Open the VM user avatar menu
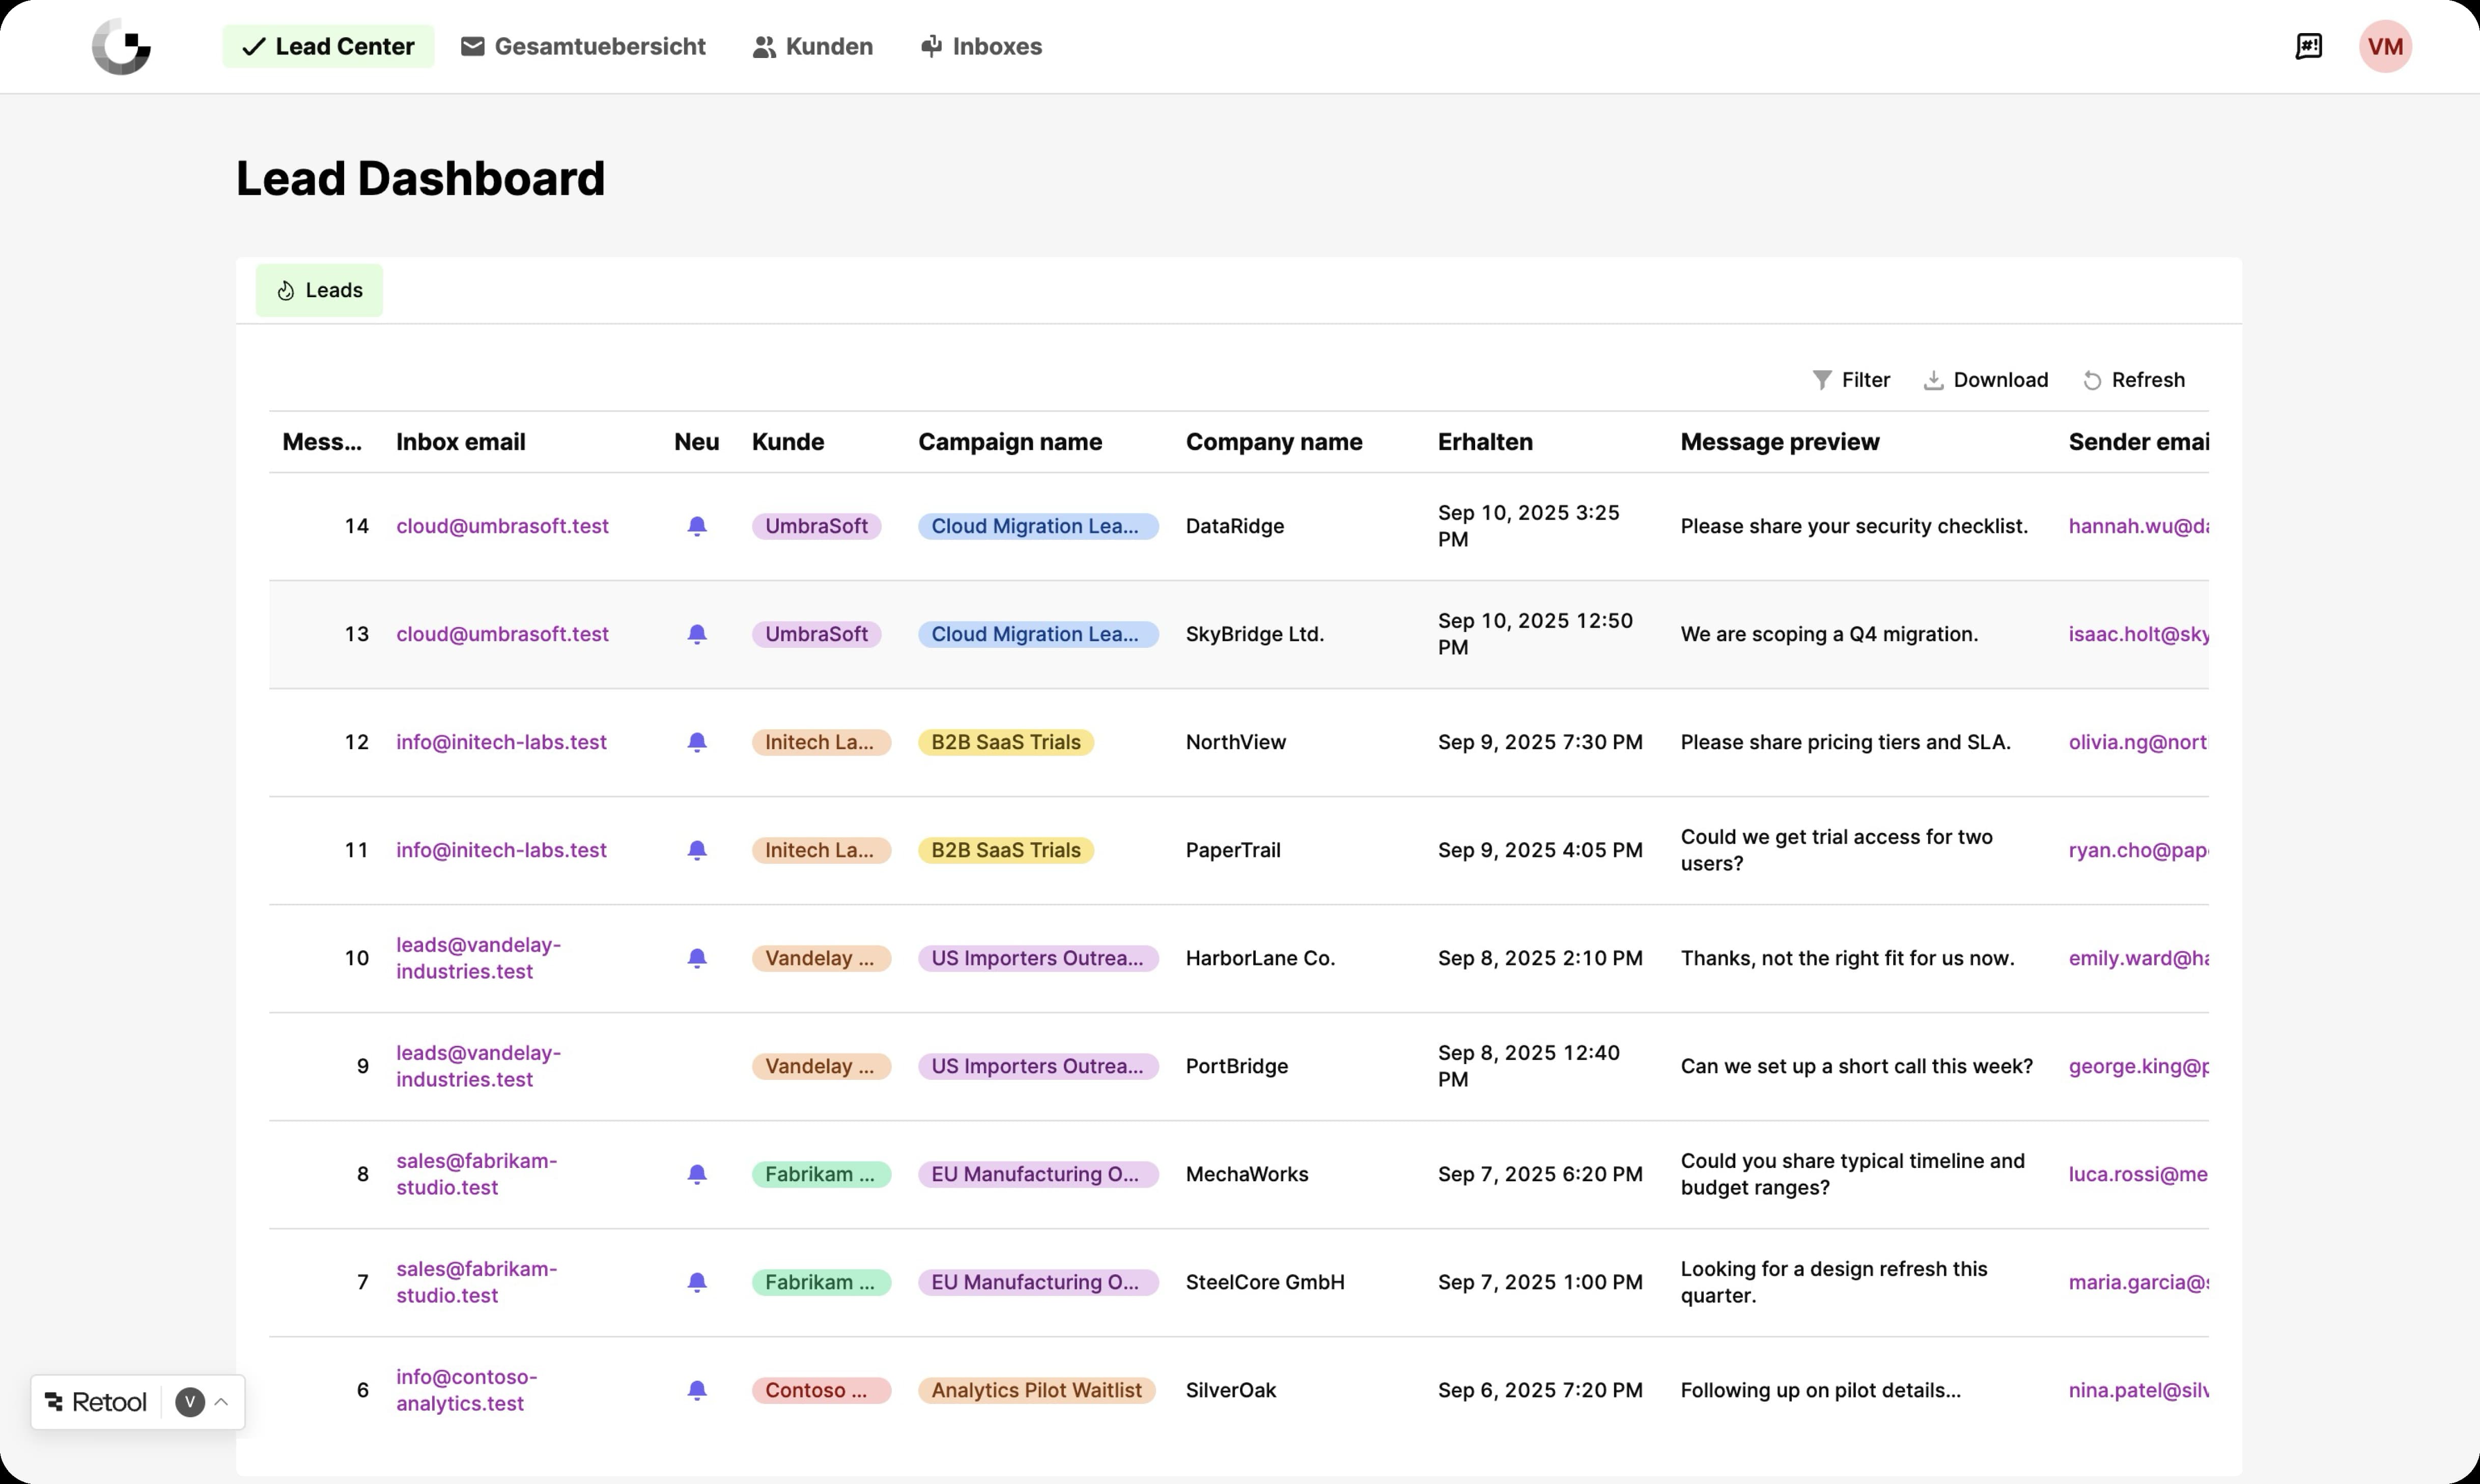 tap(2385, 46)
